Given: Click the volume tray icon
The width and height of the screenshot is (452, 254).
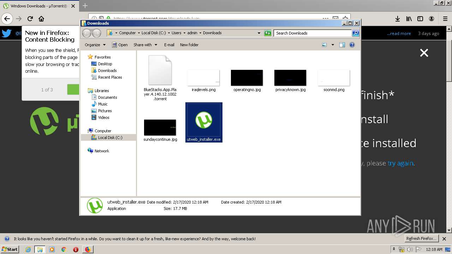Looking at the screenshot, I should tap(410, 249).
